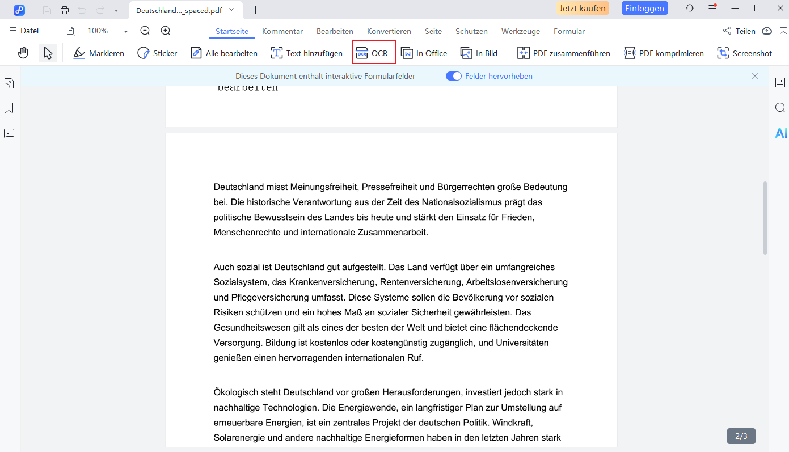Open the Konvertieren tab

(x=389, y=31)
